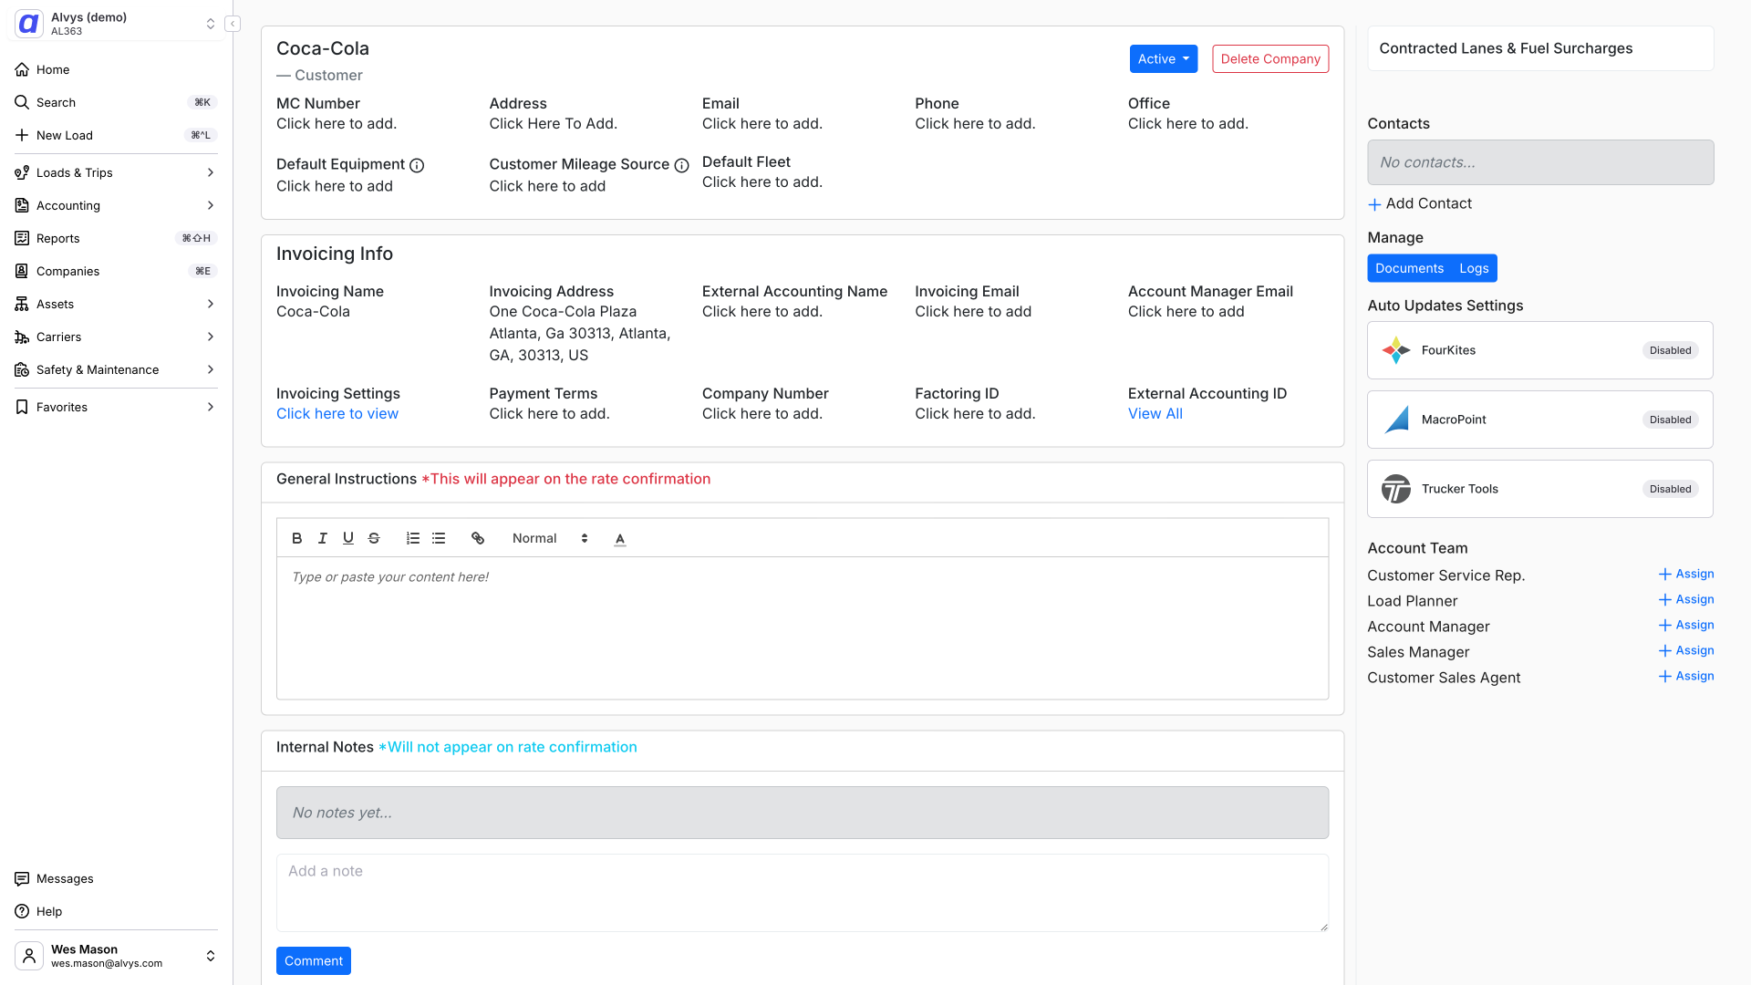Click Add Contact

1420,203
